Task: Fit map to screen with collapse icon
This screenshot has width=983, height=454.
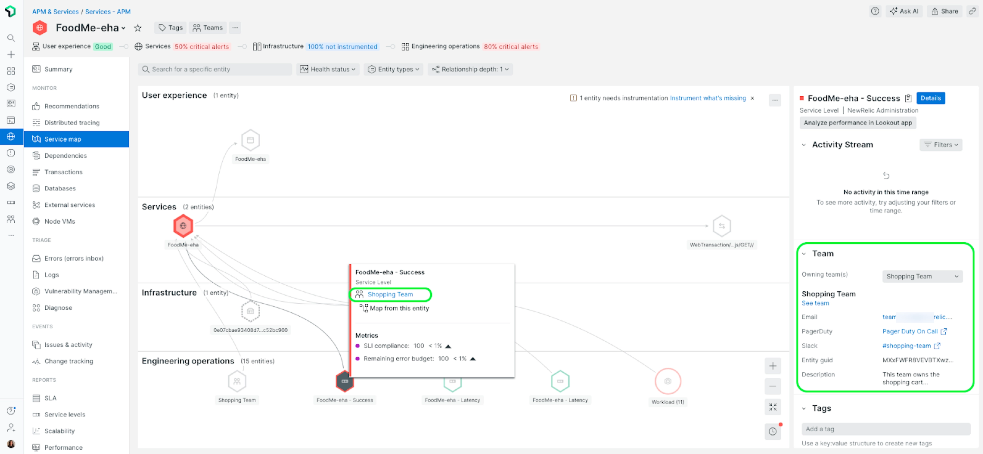Action: [773, 407]
